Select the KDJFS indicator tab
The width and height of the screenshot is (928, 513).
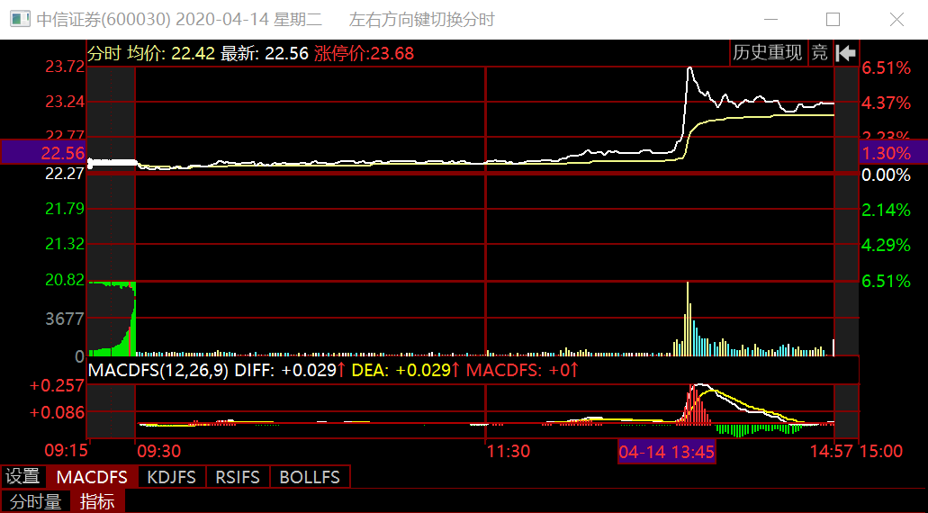pyautogui.click(x=171, y=477)
